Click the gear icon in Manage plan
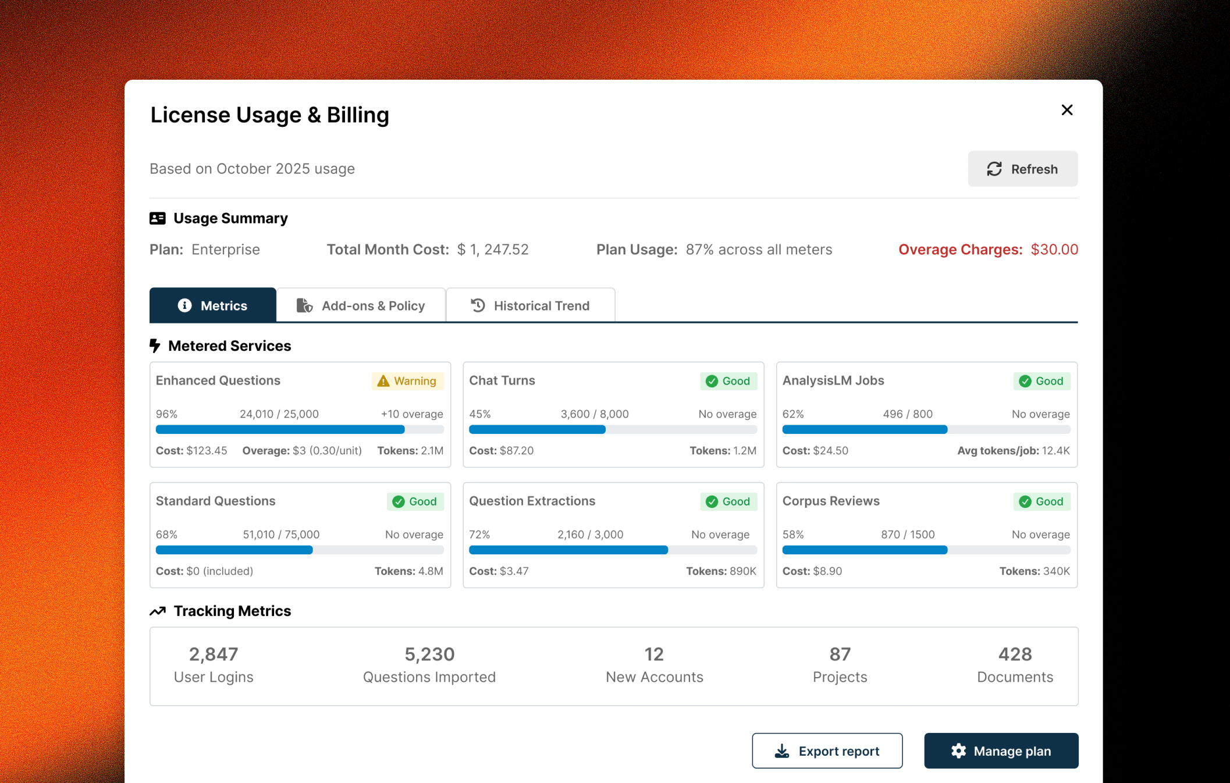1230x783 pixels. (x=958, y=750)
